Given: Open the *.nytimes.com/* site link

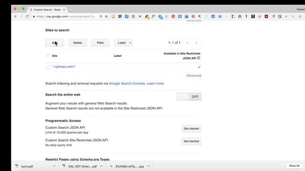Looking at the screenshot, I should coord(63,66).
